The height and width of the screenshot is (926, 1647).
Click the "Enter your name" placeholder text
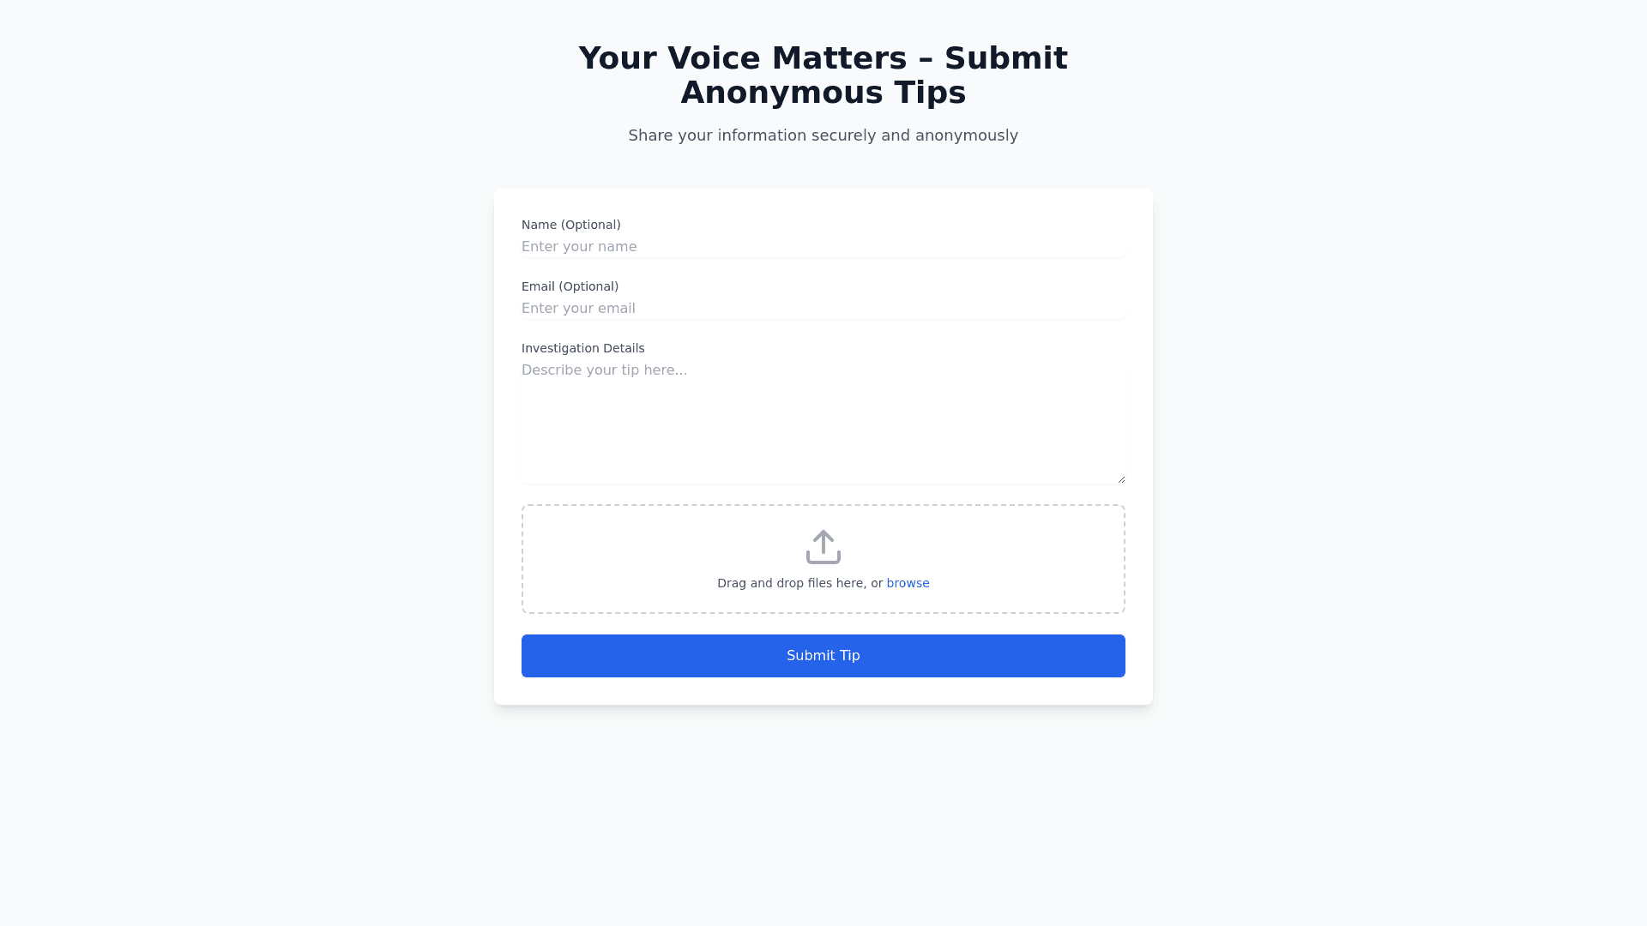tap(579, 247)
